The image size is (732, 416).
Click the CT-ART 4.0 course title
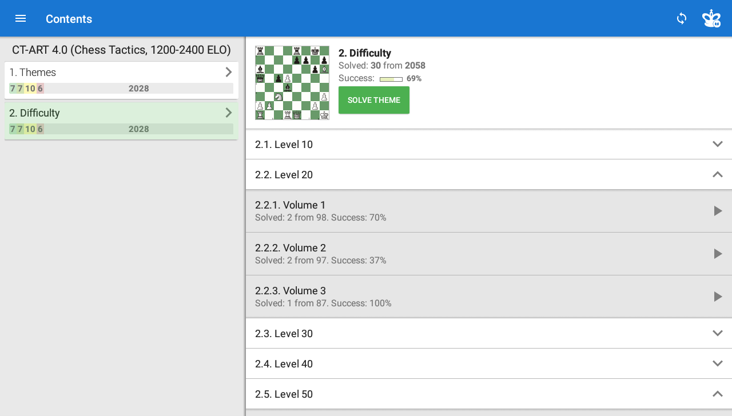(121, 50)
